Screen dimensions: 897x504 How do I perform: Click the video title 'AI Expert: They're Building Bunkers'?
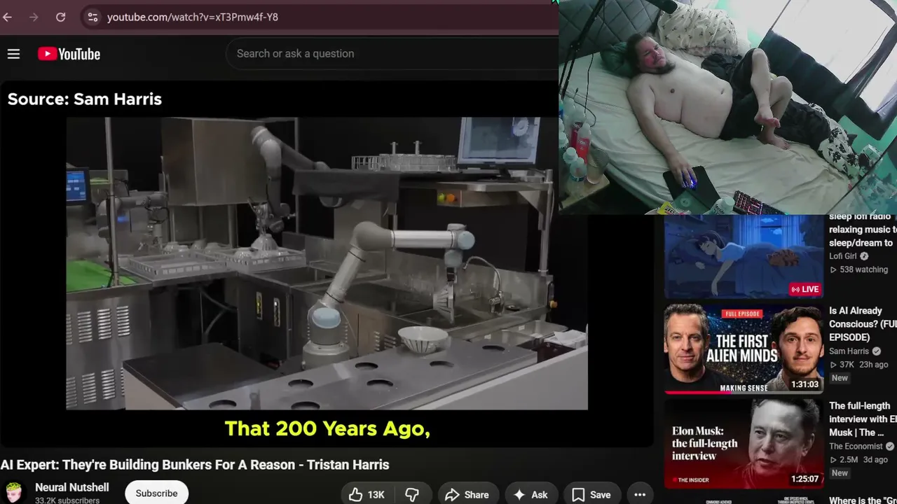coord(195,465)
